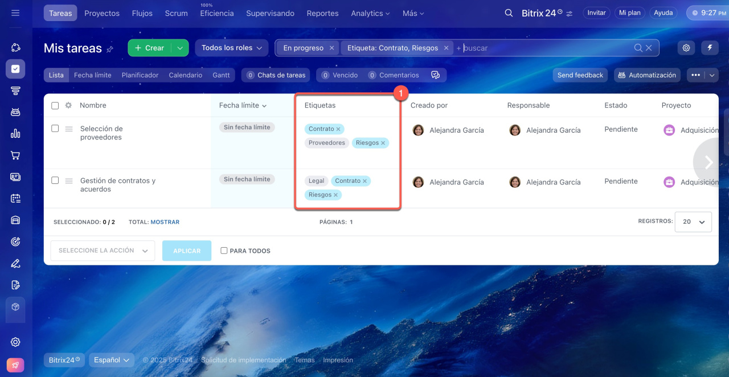Image resolution: width=729 pixels, height=377 pixels.
Task: Open the registros per page dropdown
Action: (693, 222)
